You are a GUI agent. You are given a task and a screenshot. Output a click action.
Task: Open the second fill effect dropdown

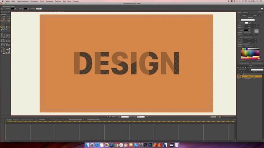(x=250, y=28)
